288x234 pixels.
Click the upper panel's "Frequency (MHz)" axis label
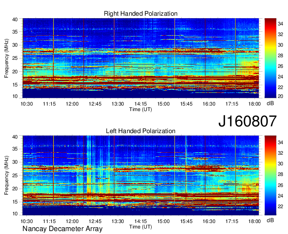pos(6,58)
